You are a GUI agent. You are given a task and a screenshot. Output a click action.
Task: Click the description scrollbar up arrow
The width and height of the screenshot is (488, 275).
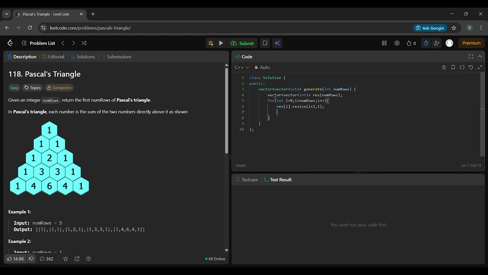(x=226, y=65)
